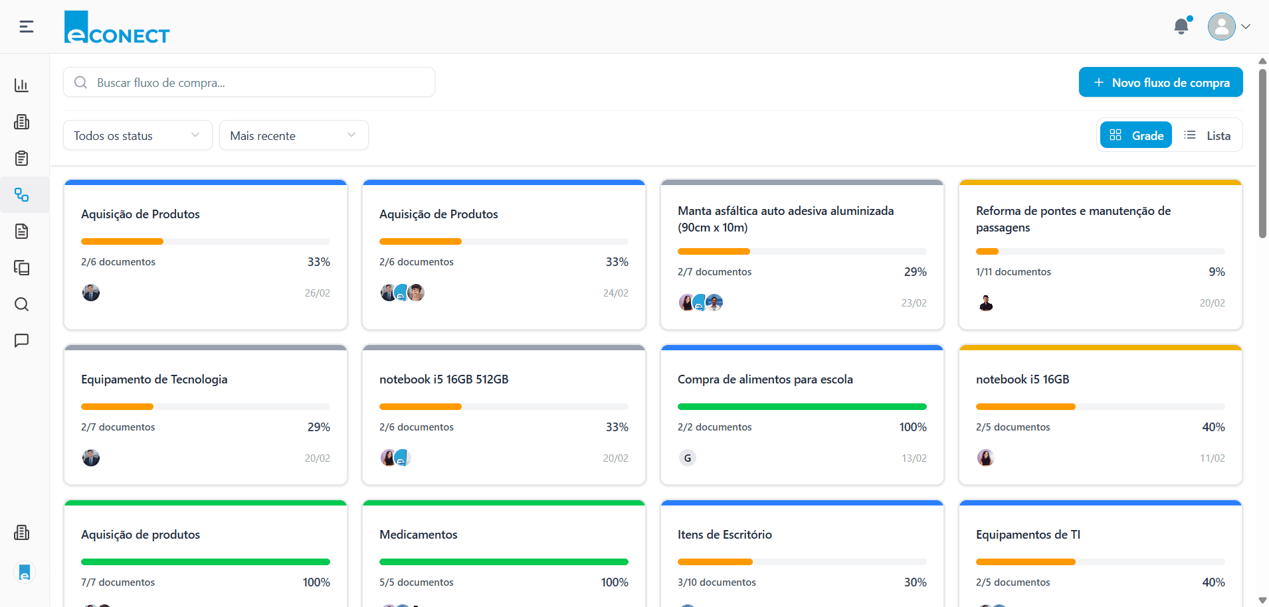
Task: Click the clipboard icon in sidebar
Action: (22, 159)
